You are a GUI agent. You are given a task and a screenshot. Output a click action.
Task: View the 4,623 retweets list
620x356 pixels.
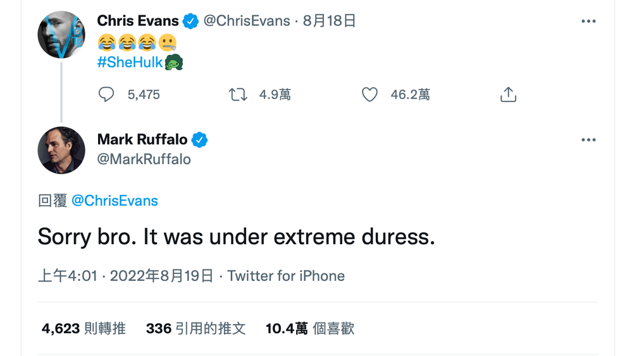pos(84,328)
